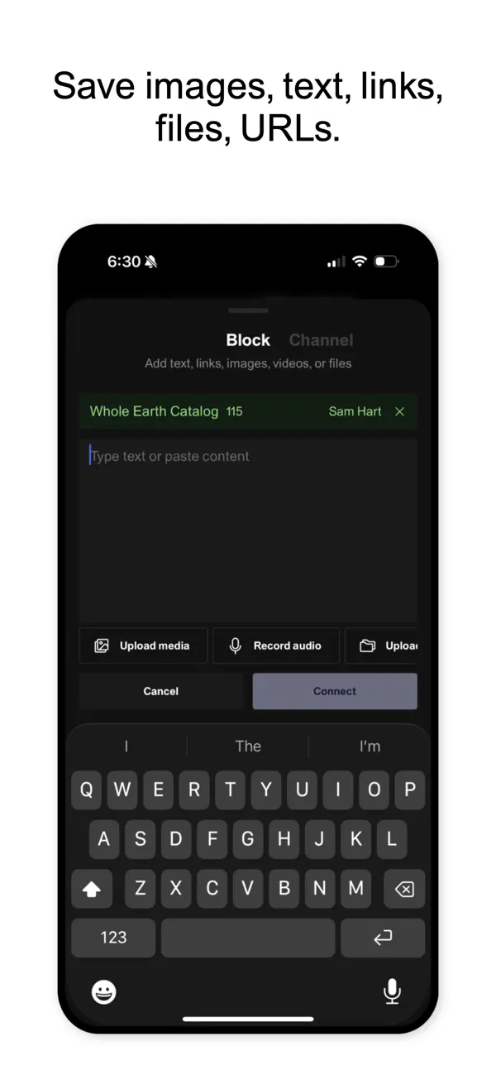
Task: Choose the "The" word suggestion
Action: click(248, 746)
